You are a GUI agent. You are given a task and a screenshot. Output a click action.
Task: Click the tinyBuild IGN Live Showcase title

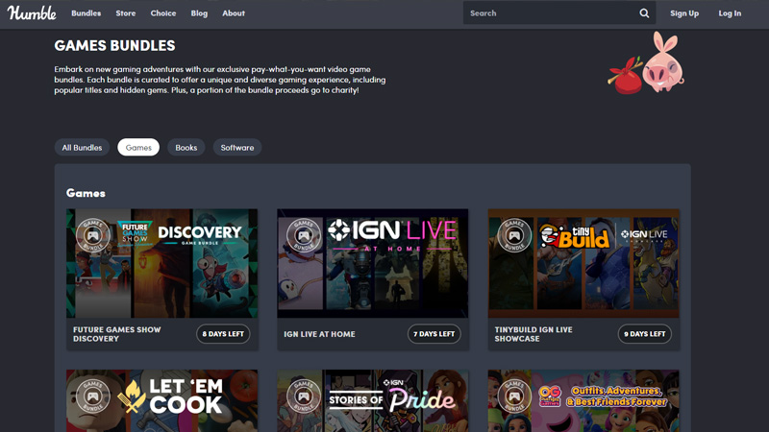tap(533, 334)
